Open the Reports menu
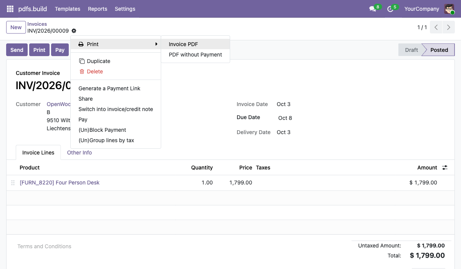The width and height of the screenshot is (461, 269). 98,9
